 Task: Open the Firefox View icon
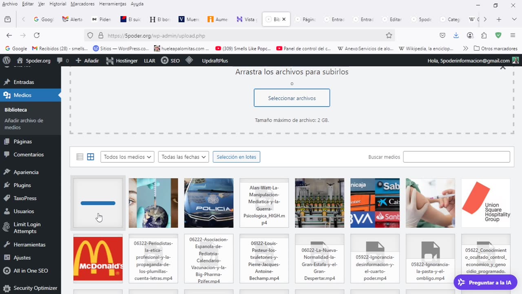(8, 19)
